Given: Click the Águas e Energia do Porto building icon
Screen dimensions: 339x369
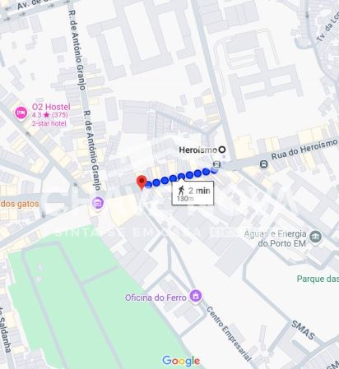Looking at the screenshot, I should coord(316,237).
